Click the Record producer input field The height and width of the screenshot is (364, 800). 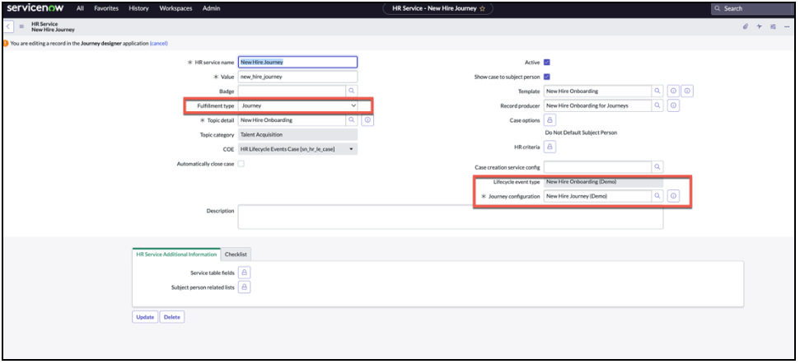[598, 105]
